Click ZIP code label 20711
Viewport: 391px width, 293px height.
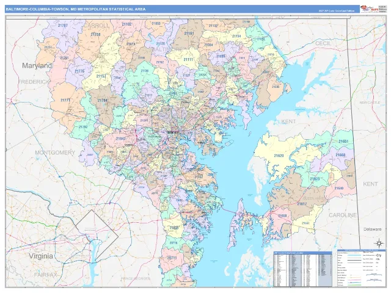pyautogui.click(x=172, y=258)
